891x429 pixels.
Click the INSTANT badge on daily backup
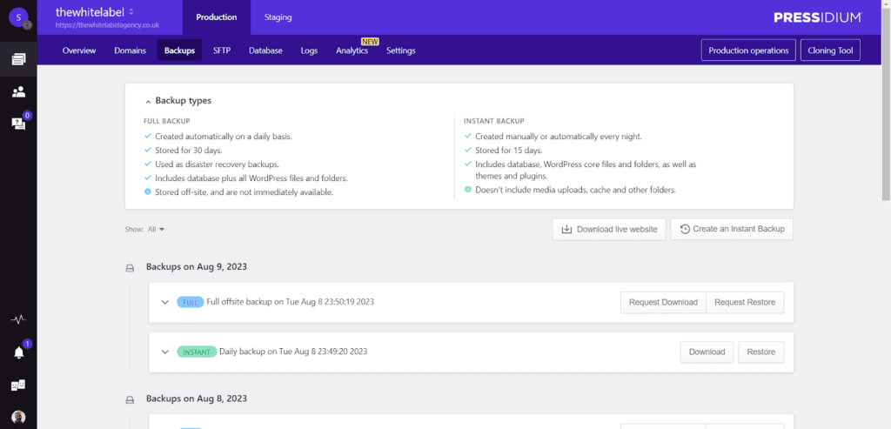tap(197, 352)
